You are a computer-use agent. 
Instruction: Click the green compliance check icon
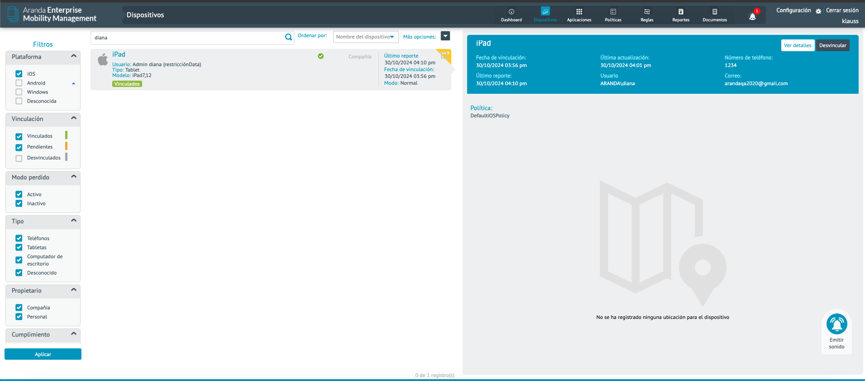pos(320,56)
